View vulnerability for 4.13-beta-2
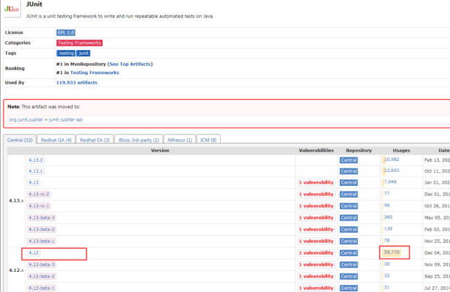Screen dimensions: 450x292 pyautogui.click(x=316, y=230)
